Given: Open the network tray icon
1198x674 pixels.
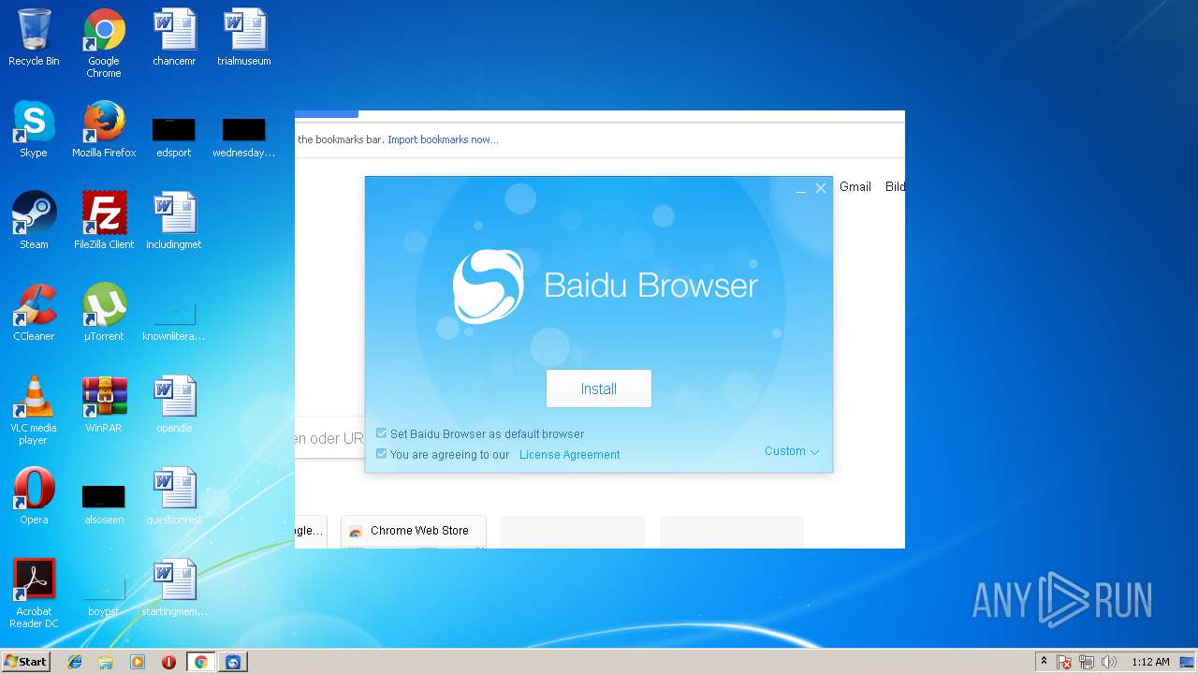Looking at the screenshot, I should click(x=1087, y=662).
